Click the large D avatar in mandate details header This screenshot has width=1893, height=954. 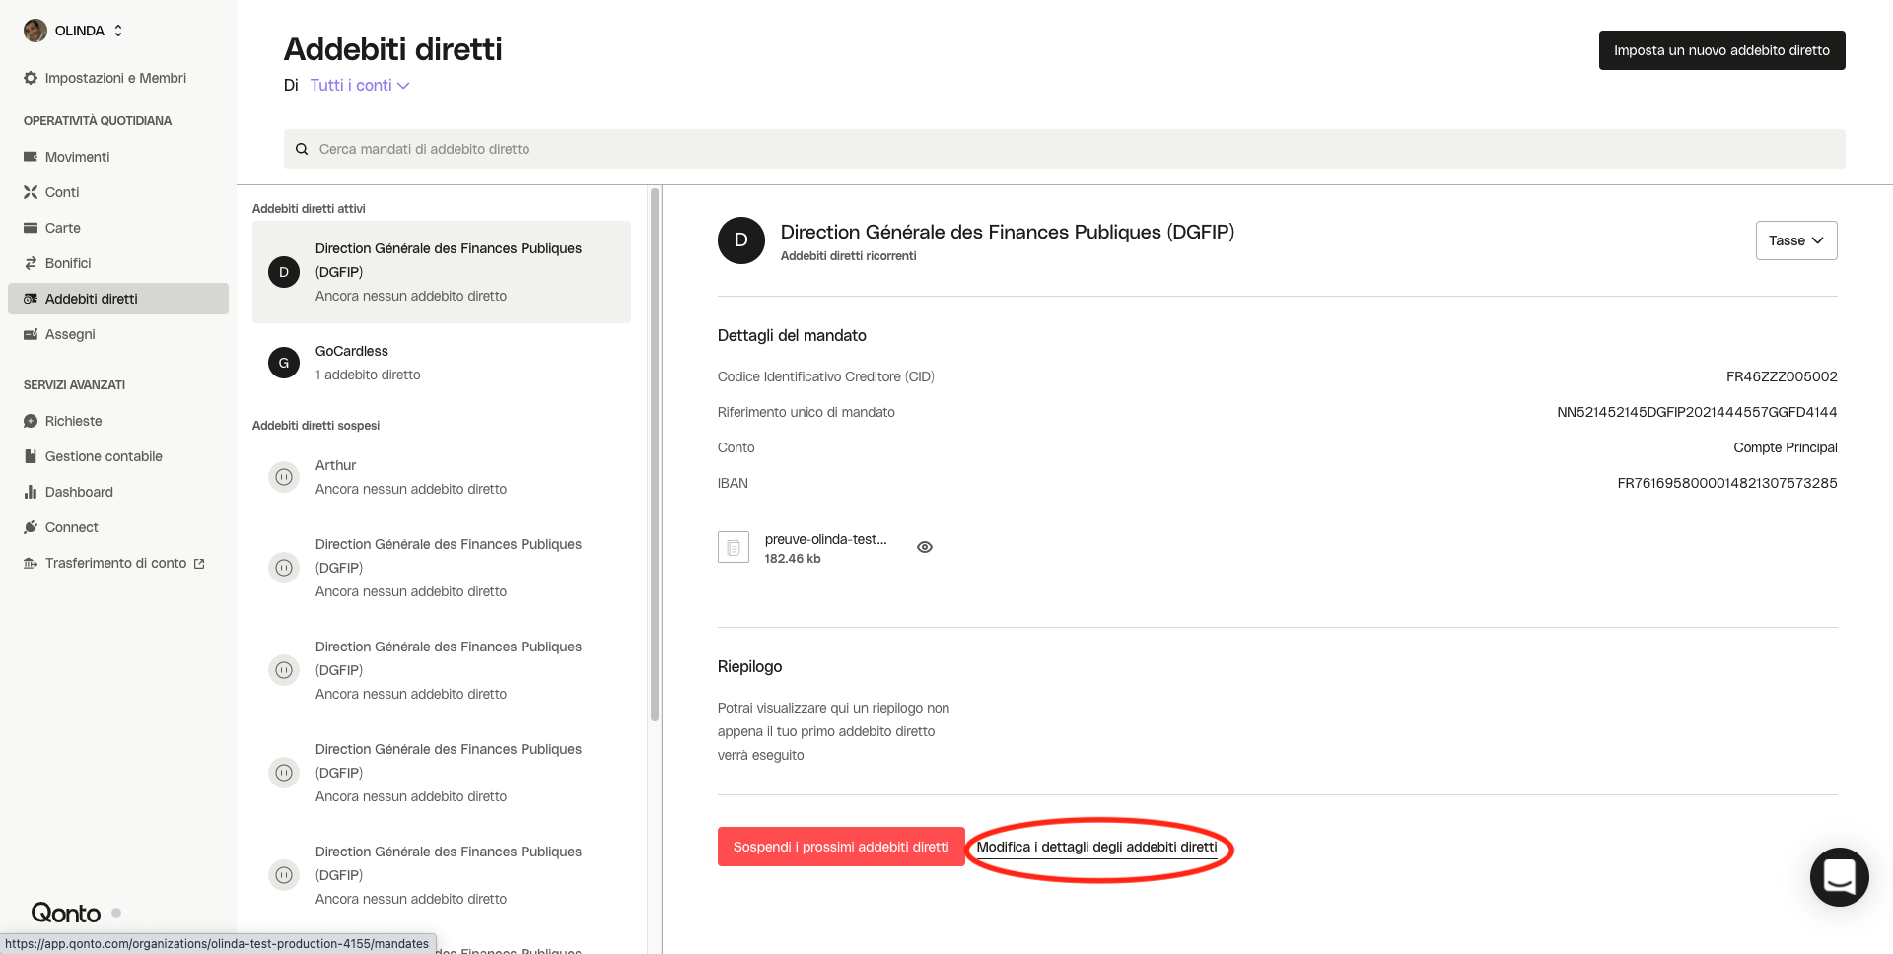click(x=741, y=240)
